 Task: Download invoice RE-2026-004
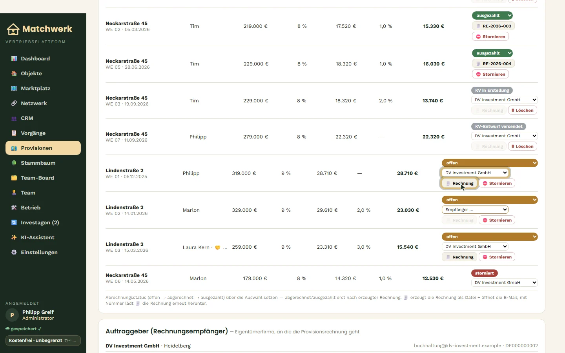click(x=494, y=64)
